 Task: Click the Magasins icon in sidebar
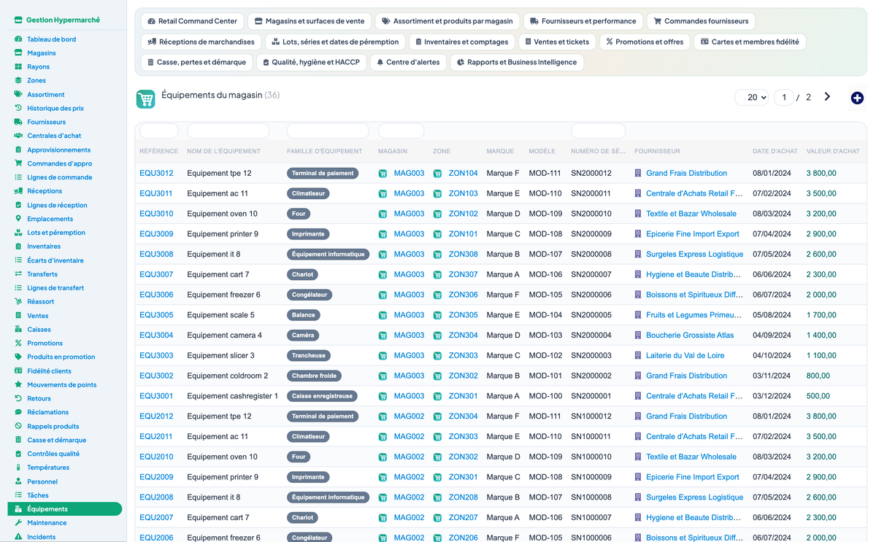(x=18, y=53)
